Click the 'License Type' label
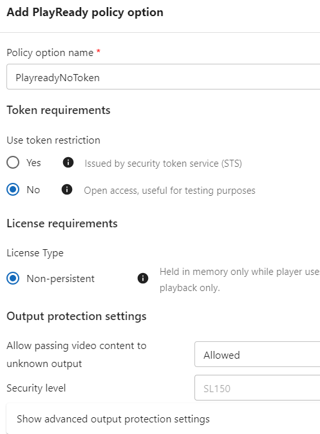Viewport: 320px width, 434px height. (x=35, y=253)
